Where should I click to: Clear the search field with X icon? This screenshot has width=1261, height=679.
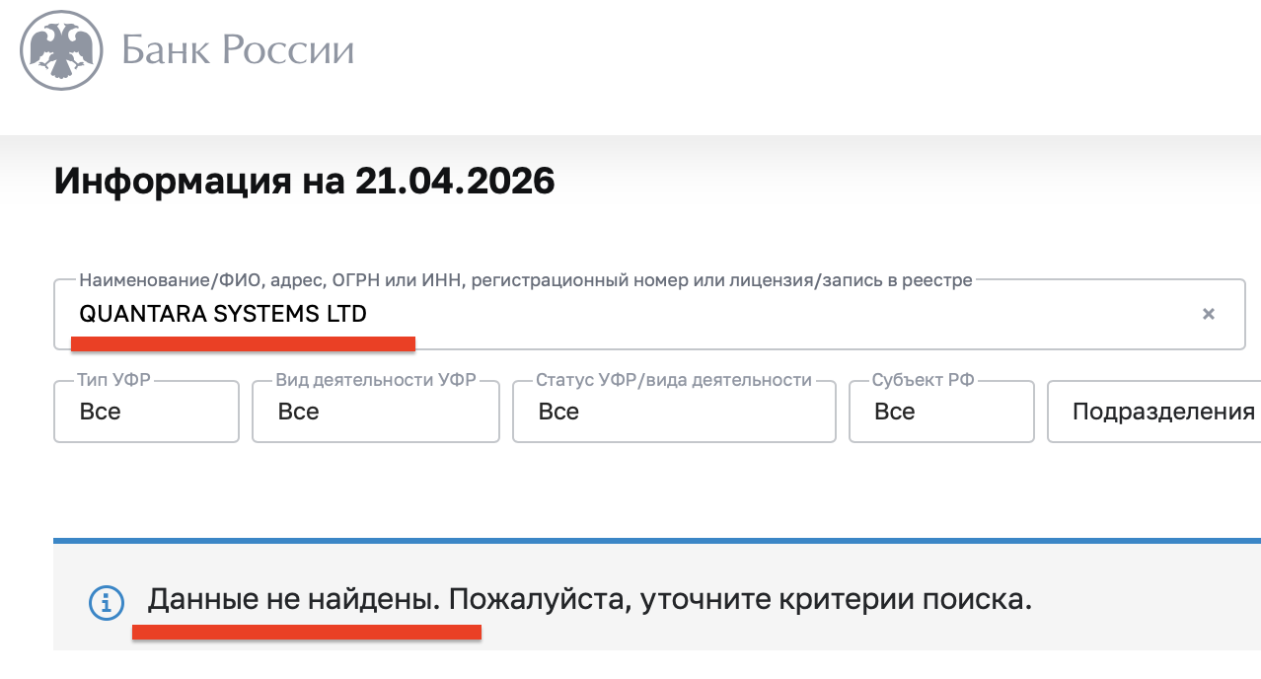[1208, 314]
